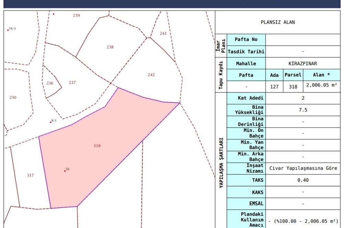Select the small triangular parcel 236
The width and height of the screenshot is (344, 228).
pyautogui.click(x=50, y=83)
